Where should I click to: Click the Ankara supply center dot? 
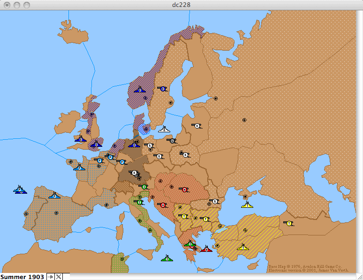[245, 230]
